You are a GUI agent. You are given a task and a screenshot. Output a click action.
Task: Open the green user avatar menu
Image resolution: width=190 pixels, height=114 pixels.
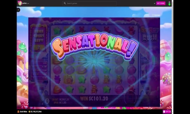[169, 3]
